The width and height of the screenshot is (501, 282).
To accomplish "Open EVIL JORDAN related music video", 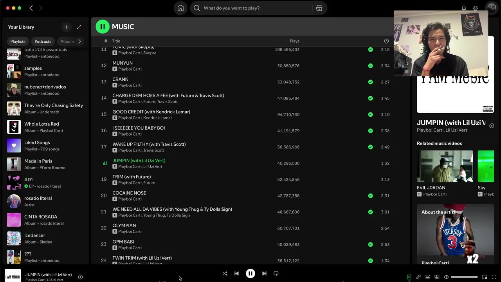I will click(x=445, y=174).
